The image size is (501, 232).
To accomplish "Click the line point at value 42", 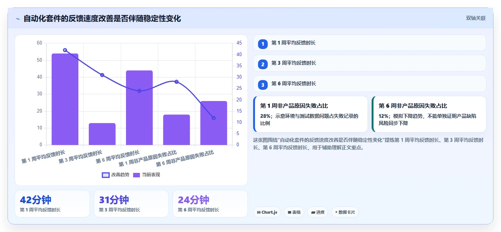I will pos(65,50).
